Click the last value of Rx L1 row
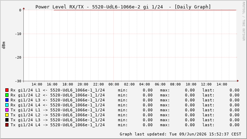Image resolution: width=247 pixels, height=139 pixels. [x=234, y=90]
